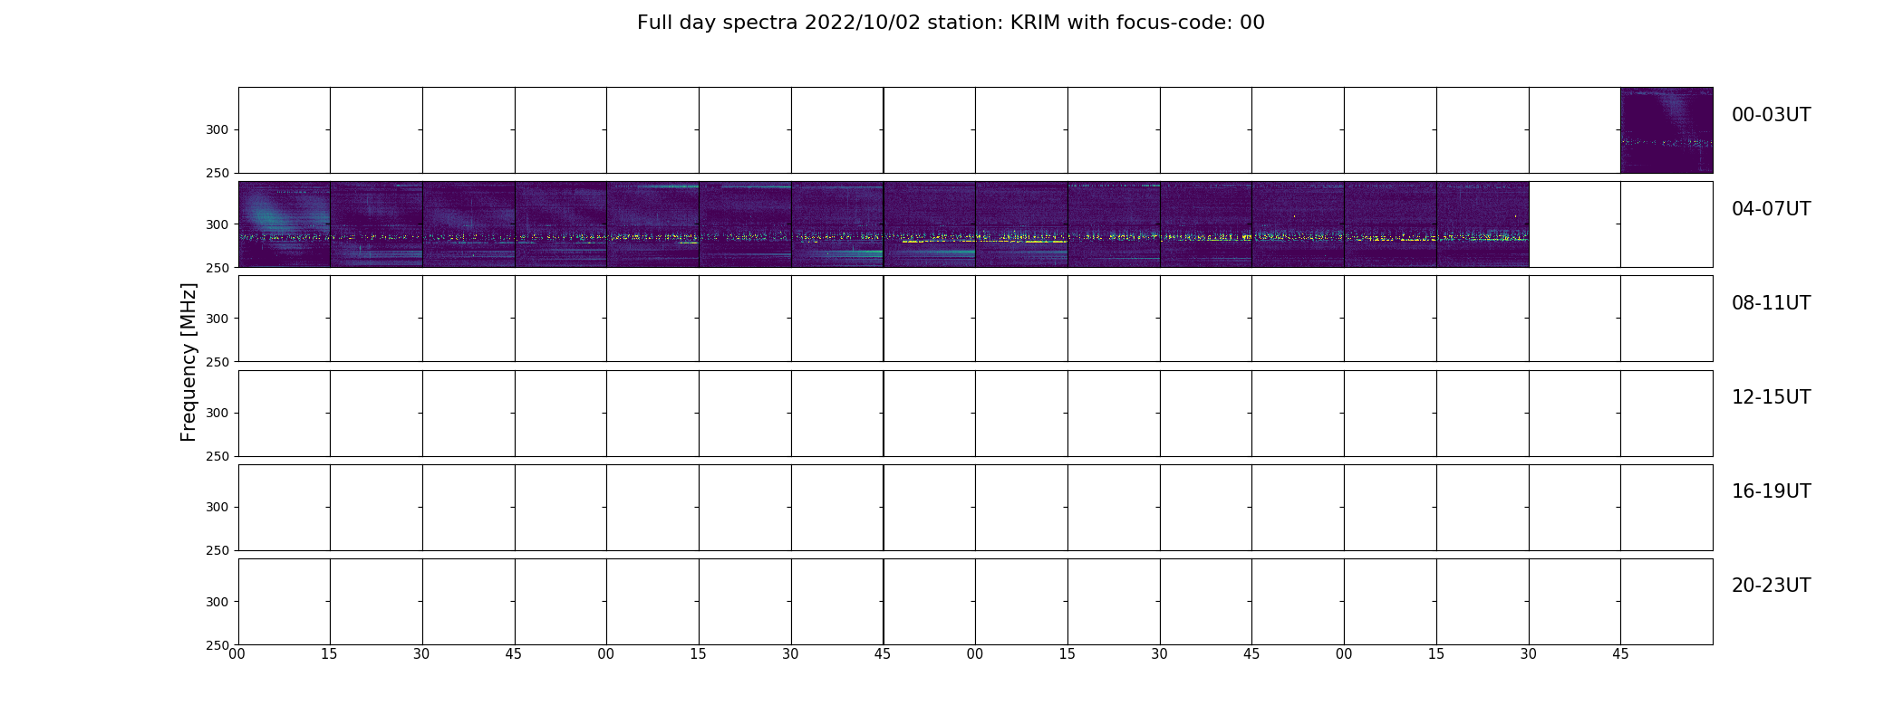This screenshot has height=724, width=1903.
Task: Click the '300' tick label of the 00-03UT row
Action: pyautogui.click(x=217, y=130)
